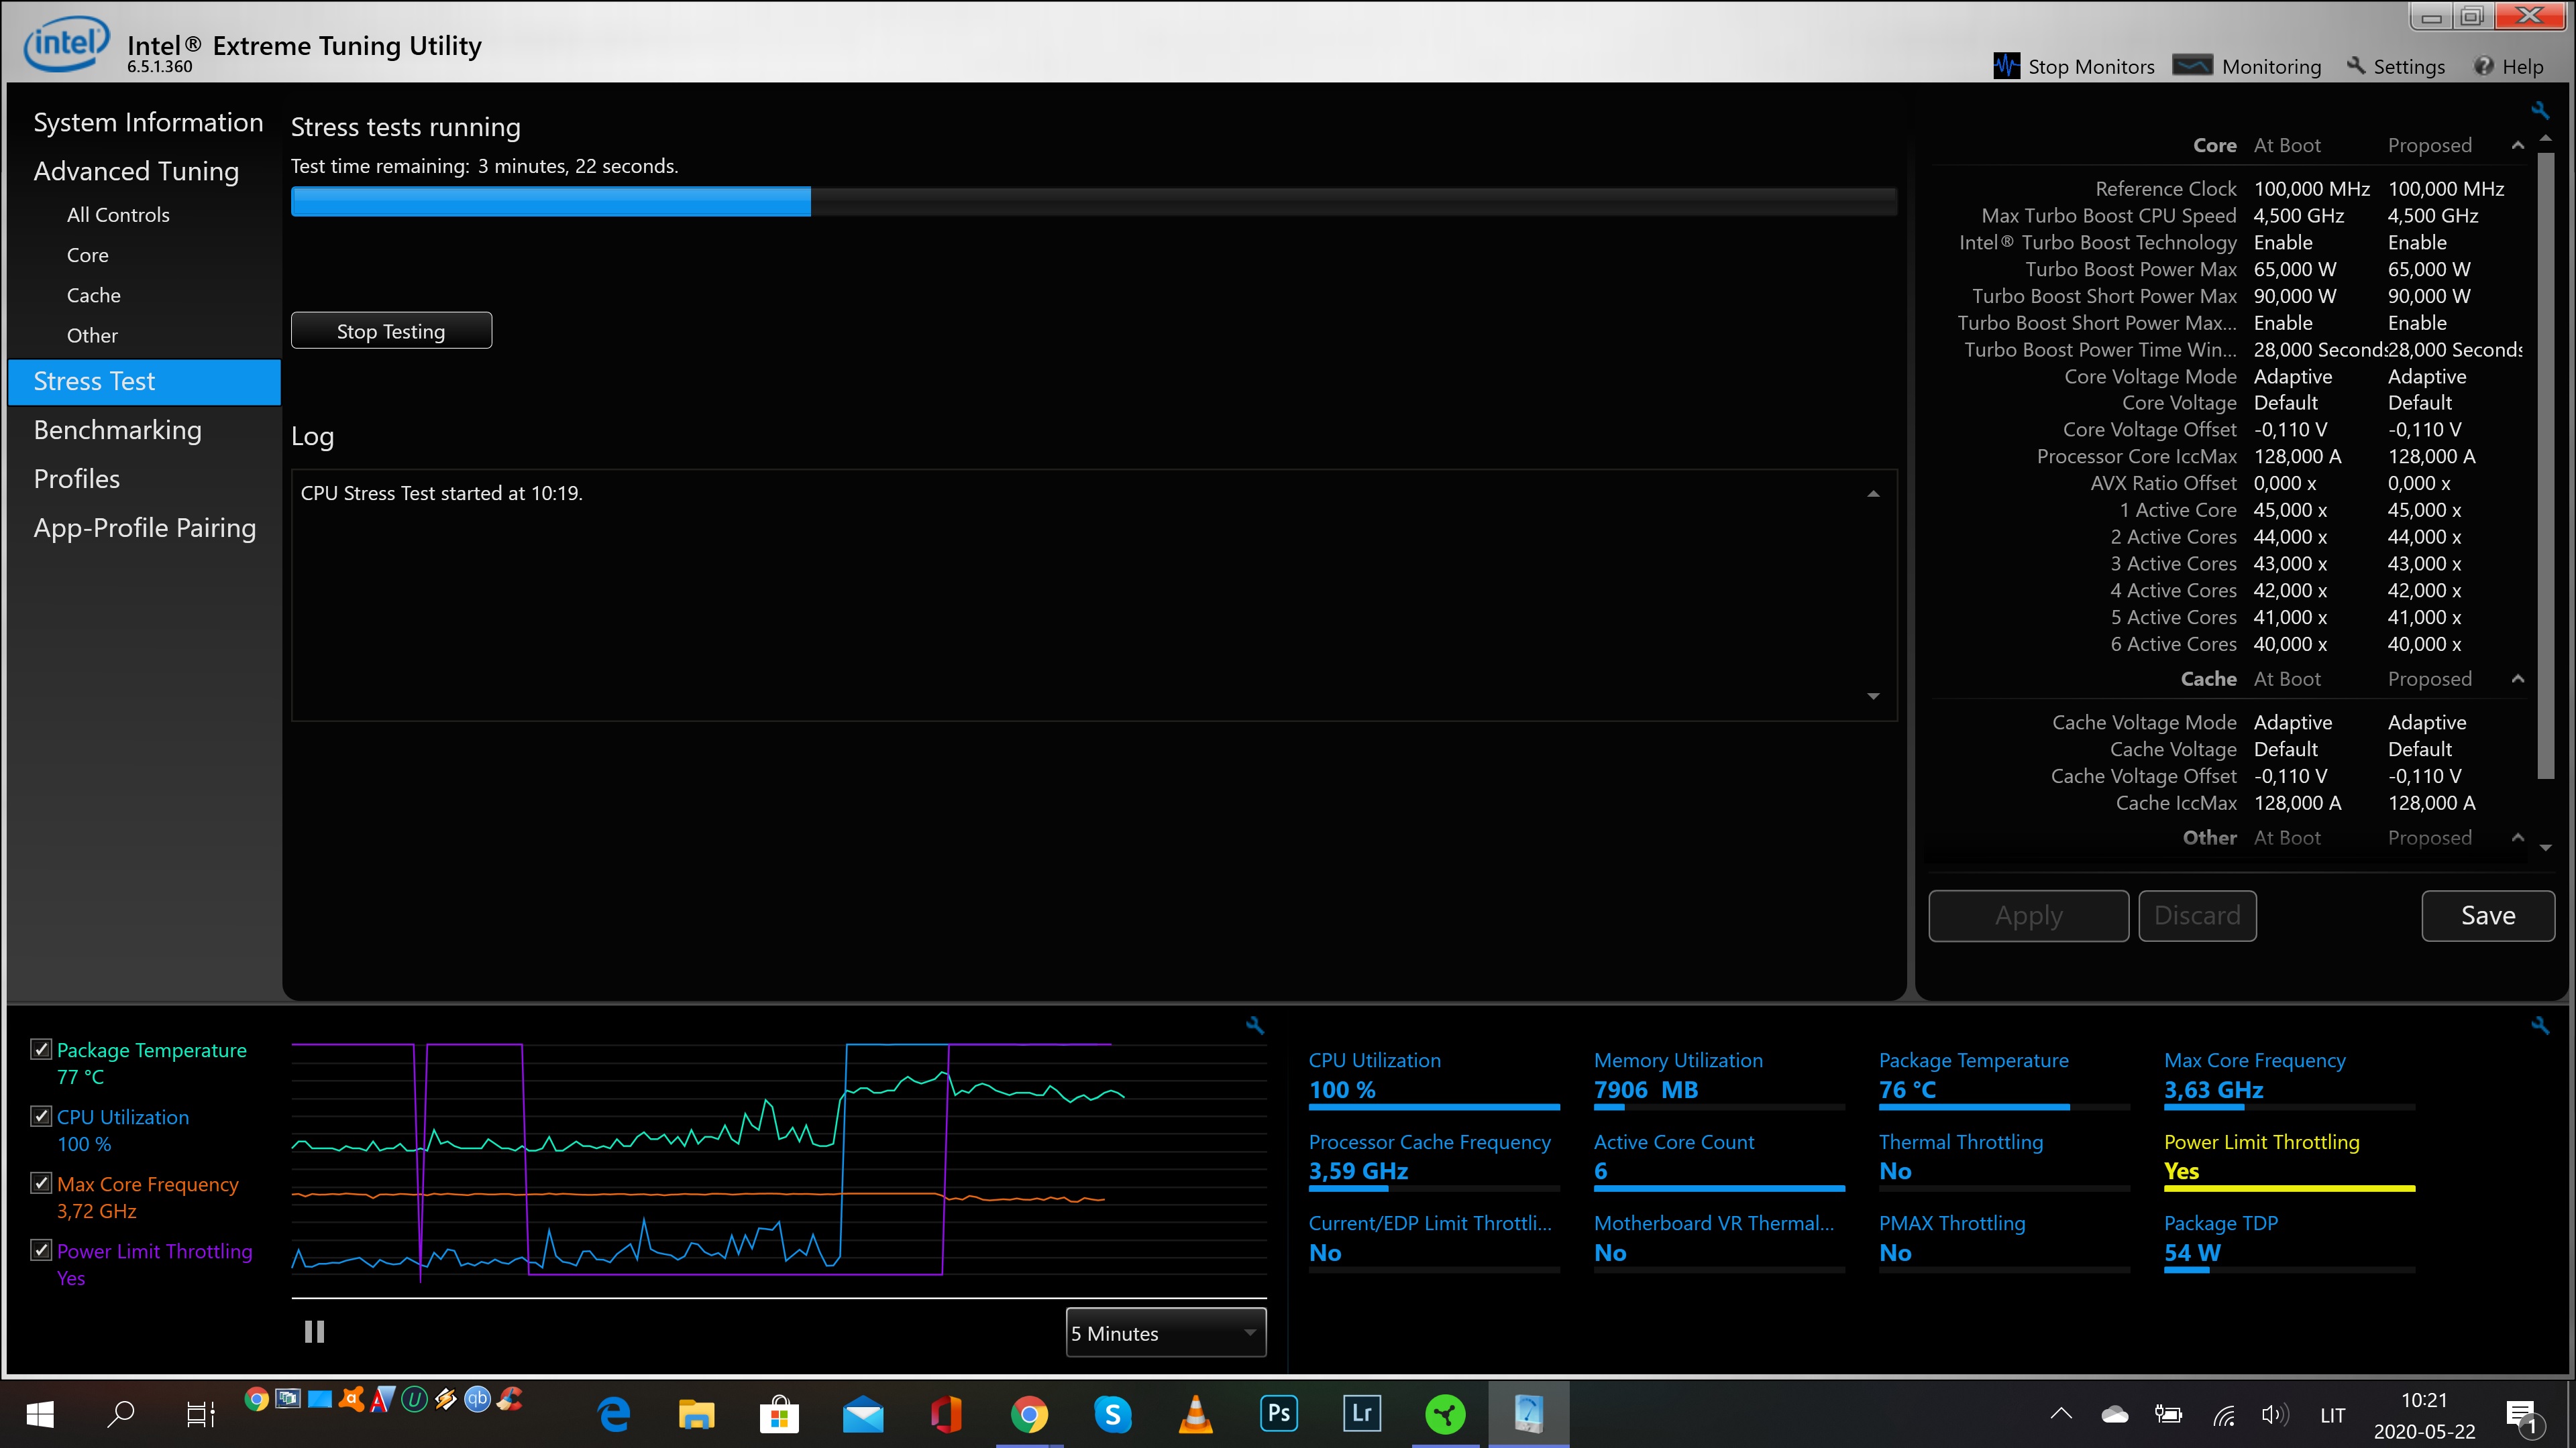The height and width of the screenshot is (1448, 2576).
Task: Open the 5 Minutes time range dropdown
Action: coord(1166,1333)
